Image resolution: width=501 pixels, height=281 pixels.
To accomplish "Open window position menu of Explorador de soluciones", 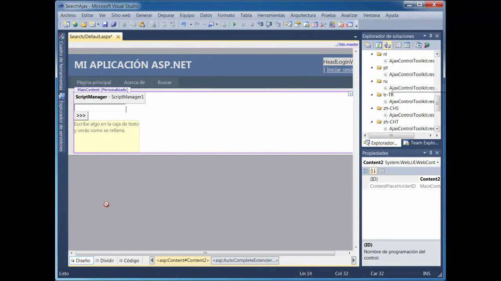I will 424,36.
